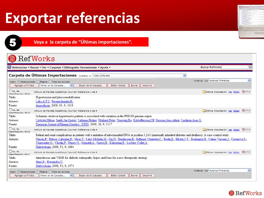Open the Vista Uniforme view dropdown
The image size is (264, 198).
(139, 76)
